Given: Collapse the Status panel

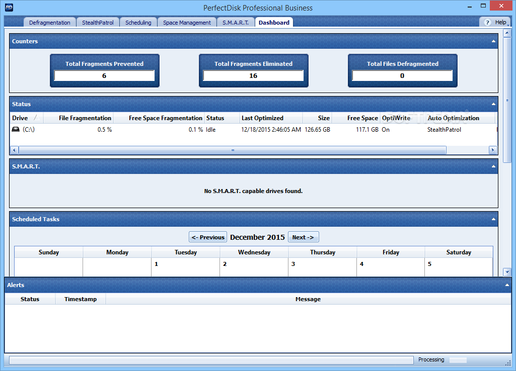Looking at the screenshot, I should [493, 104].
